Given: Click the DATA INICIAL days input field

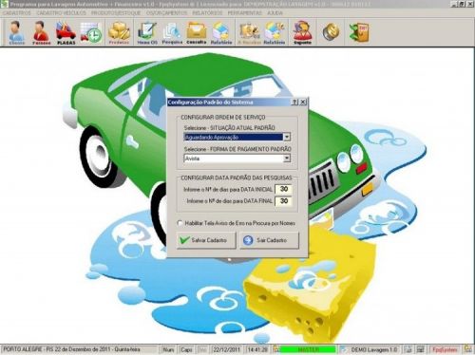Looking at the screenshot, I should click(283, 189).
